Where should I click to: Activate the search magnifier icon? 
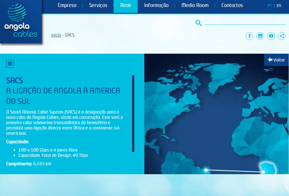pyautogui.click(x=199, y=23)
